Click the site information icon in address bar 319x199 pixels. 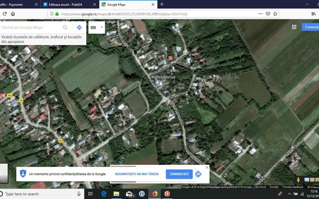pyautogui.click(x=52, y=14)
